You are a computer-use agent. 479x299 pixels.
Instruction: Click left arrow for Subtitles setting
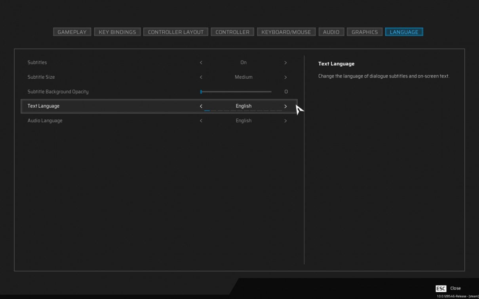[x=201, y=62]
